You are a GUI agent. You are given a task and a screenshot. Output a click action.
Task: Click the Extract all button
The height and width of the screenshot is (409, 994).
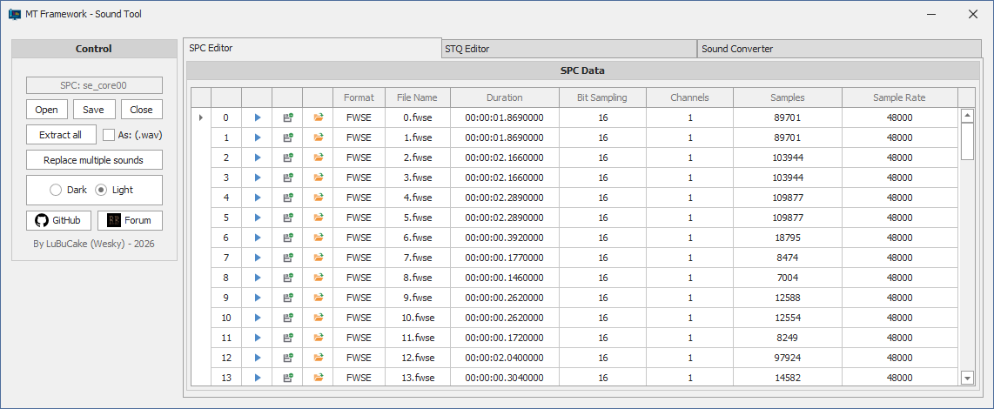(62, 134)
